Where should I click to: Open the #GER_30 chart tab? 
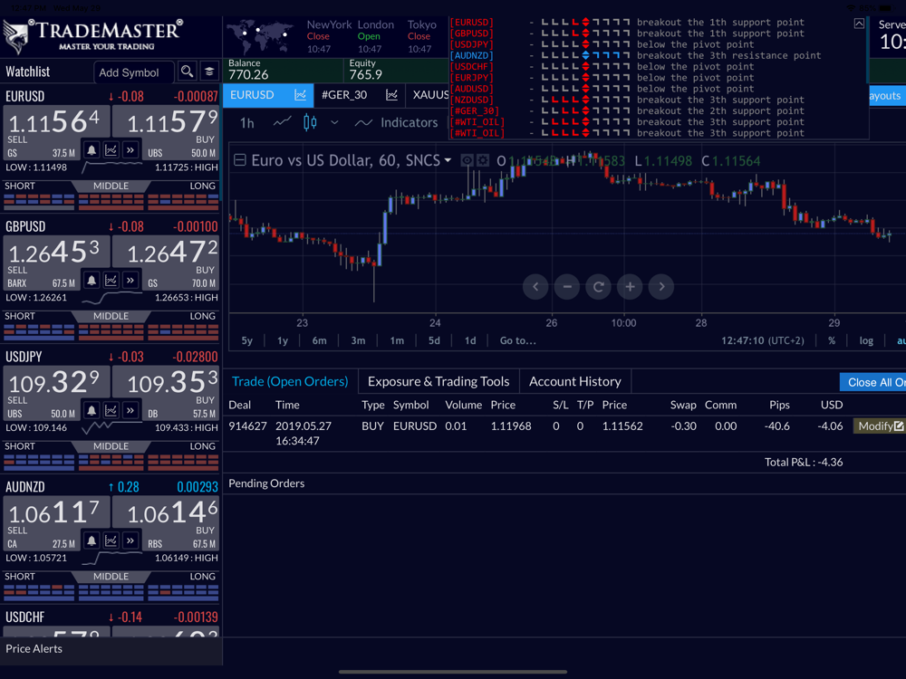(x=344, y=94)
